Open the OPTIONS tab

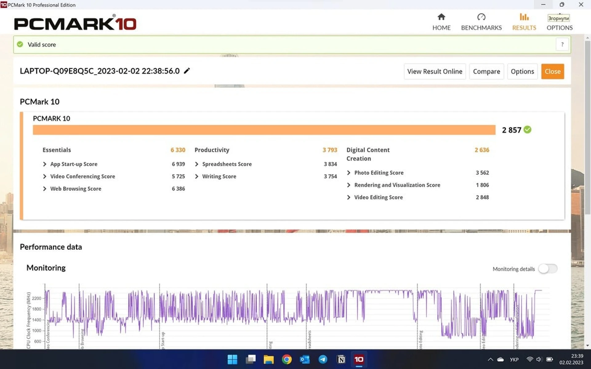(x=559, y=27)
